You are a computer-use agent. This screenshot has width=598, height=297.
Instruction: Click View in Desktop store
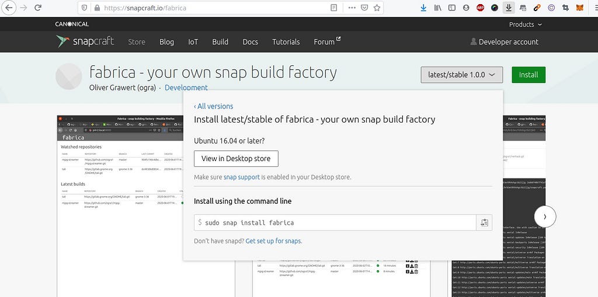(x=236, y=159)
